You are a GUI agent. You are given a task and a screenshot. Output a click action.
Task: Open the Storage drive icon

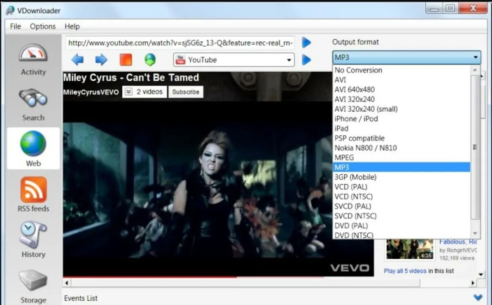[33, 280]
